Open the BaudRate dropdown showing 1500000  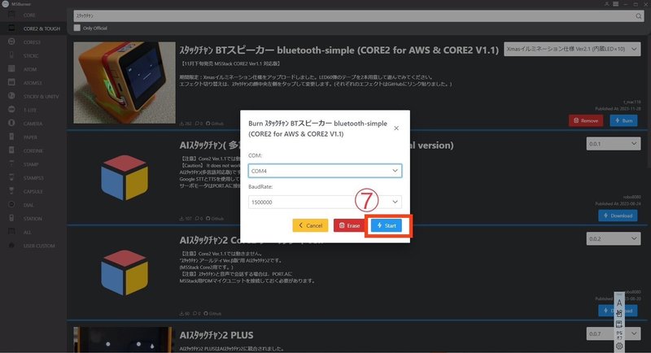[x=325, y=202]
